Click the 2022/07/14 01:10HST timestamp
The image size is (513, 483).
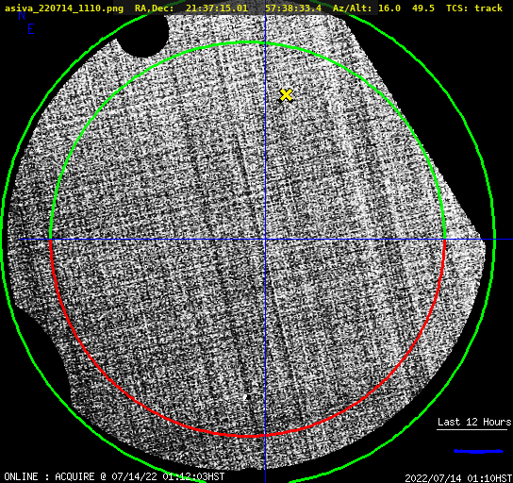click(x=458, y=478)
